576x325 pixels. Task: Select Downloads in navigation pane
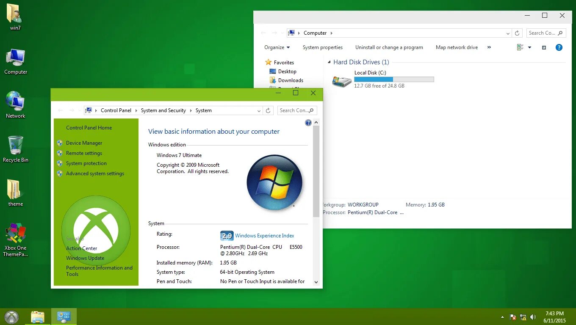click(291, 80)
